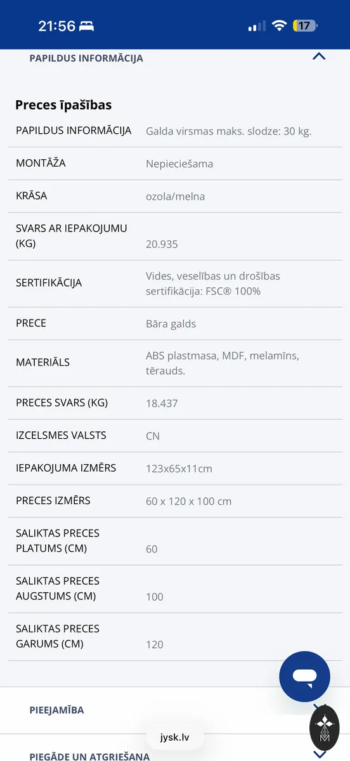Image resolution: width=350 pixels, height=761 pixels.
Task: Tap the Wi-Fi status icon
Action: click(x=279, y=26)
